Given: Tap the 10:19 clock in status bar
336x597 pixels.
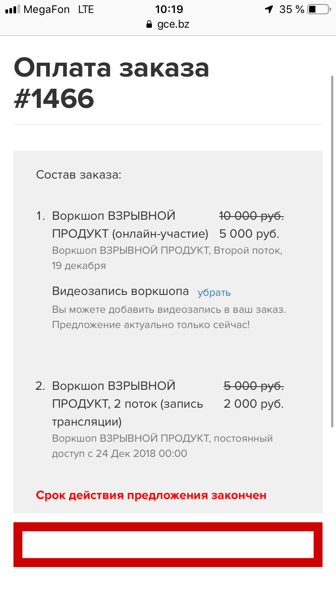Looking at the screenshot, I should 169,9.
